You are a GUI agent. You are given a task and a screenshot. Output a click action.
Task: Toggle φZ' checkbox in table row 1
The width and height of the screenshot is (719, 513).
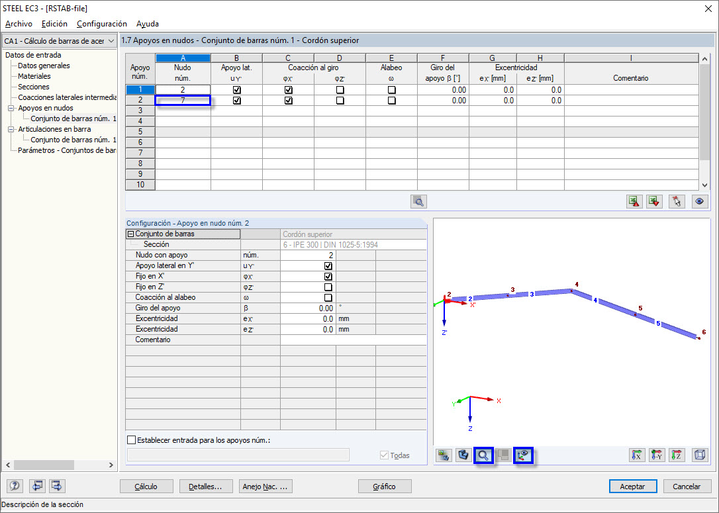tap(340, 90)
